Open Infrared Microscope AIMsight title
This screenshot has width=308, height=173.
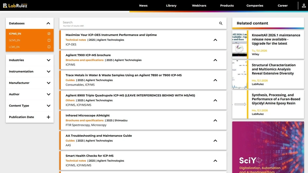coord(88,116)
